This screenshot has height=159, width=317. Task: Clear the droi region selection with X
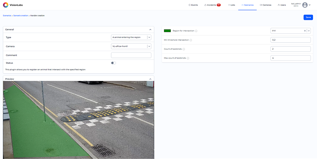tap(305, 31)
